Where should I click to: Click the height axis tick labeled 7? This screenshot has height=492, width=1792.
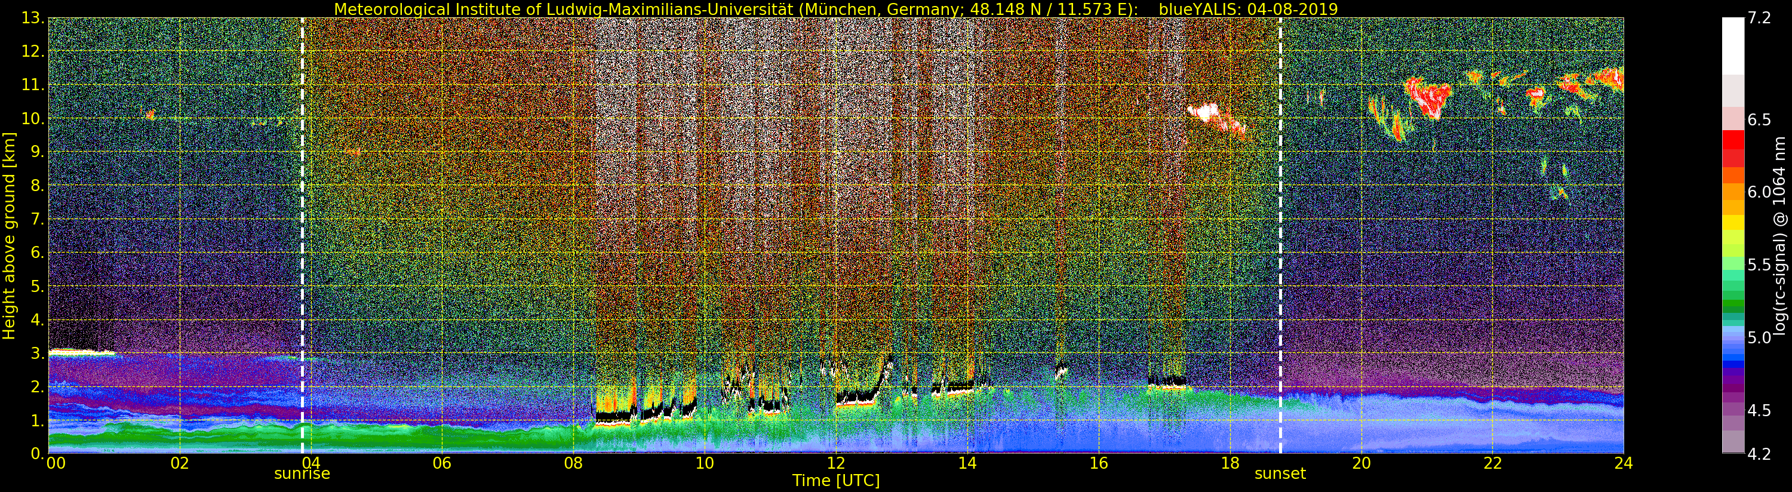(x=37, y=219)
